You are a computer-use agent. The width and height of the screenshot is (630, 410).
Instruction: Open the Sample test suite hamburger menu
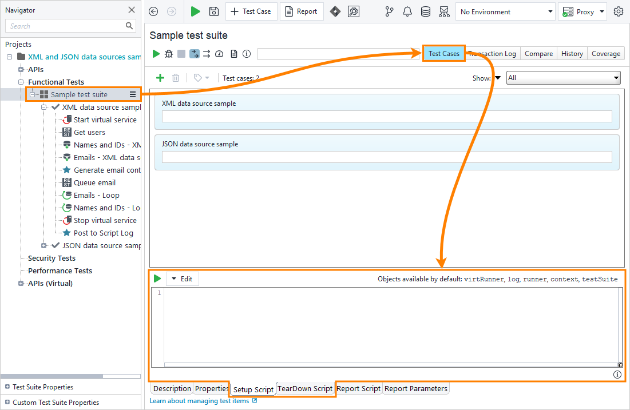133,94
